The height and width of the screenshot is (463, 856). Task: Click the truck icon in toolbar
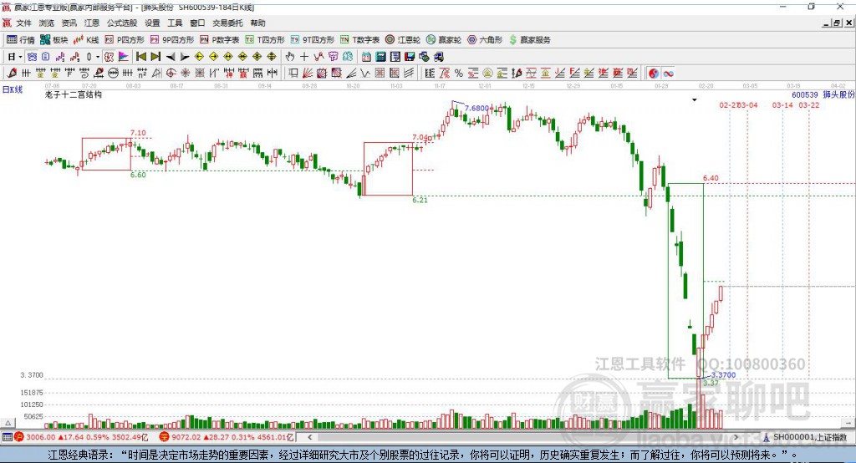coord(438,57)
